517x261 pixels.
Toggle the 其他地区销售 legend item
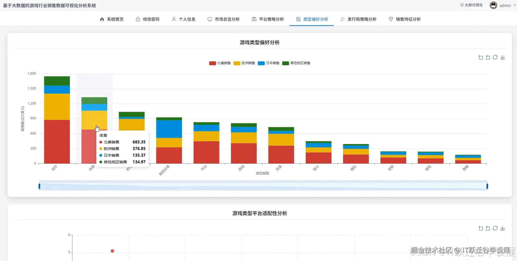click(x=296, y=63)
